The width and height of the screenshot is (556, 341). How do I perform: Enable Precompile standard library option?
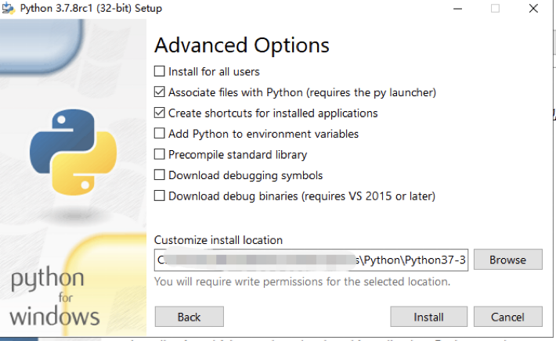pos(161,155)
